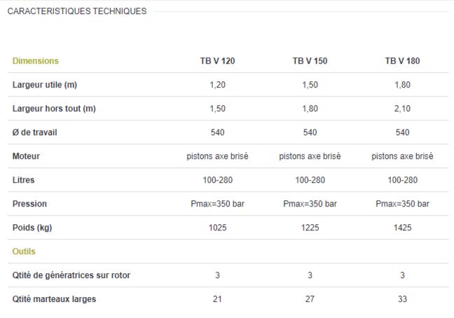Click the TB V 120 column header
Screen dimensions: 454x318
(x=217, y=61)
